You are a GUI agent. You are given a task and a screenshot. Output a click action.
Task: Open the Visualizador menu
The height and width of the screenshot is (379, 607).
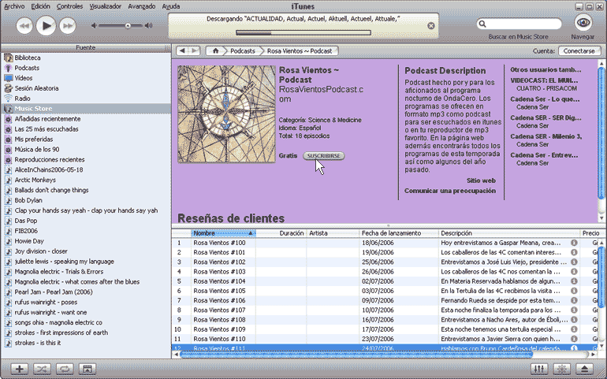pyautogui.click(x=106, y=6)
